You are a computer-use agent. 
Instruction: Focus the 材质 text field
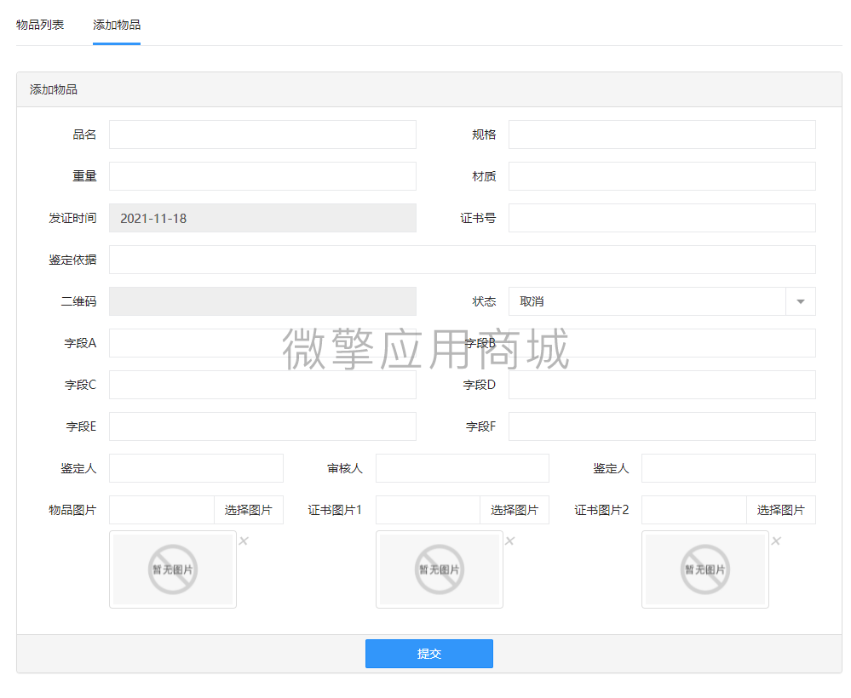pyautogui.click(x=662, y=176)
